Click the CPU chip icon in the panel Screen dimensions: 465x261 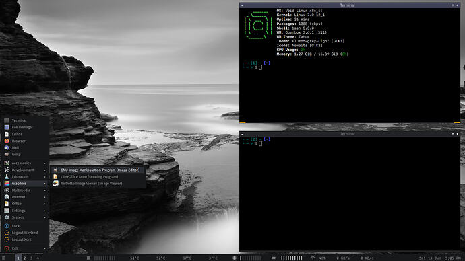88,258
